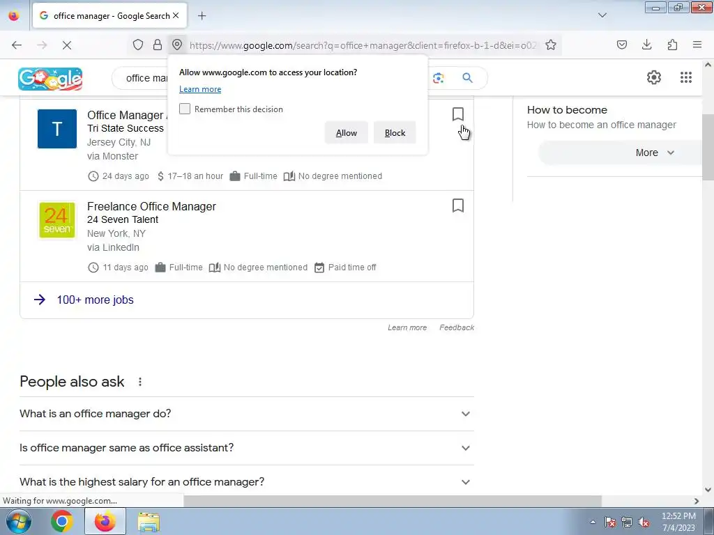Show hidden system tray icons

[593, 522]
